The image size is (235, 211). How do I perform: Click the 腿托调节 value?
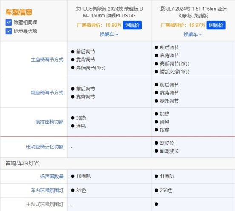click(x=169, y=101)
